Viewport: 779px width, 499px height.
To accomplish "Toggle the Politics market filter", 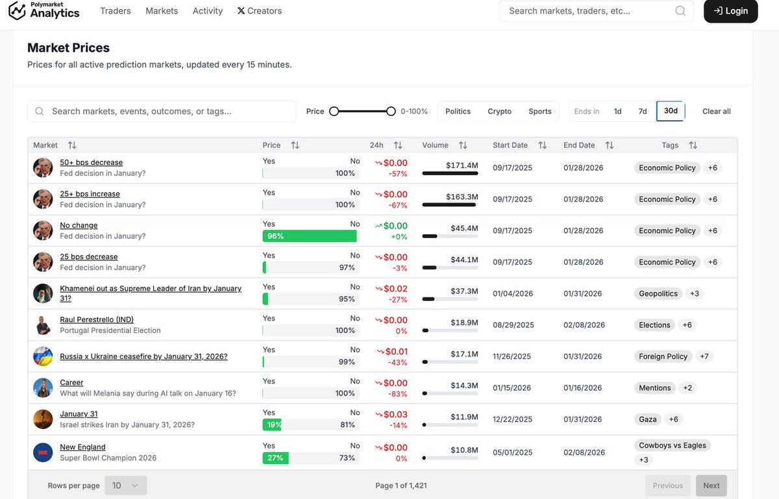I will [x=458, y=111].
